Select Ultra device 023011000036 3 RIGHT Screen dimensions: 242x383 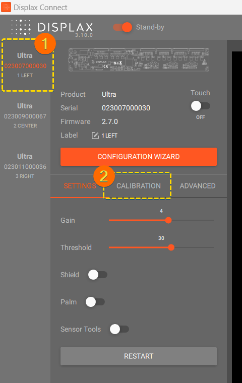tap(25, 166)
